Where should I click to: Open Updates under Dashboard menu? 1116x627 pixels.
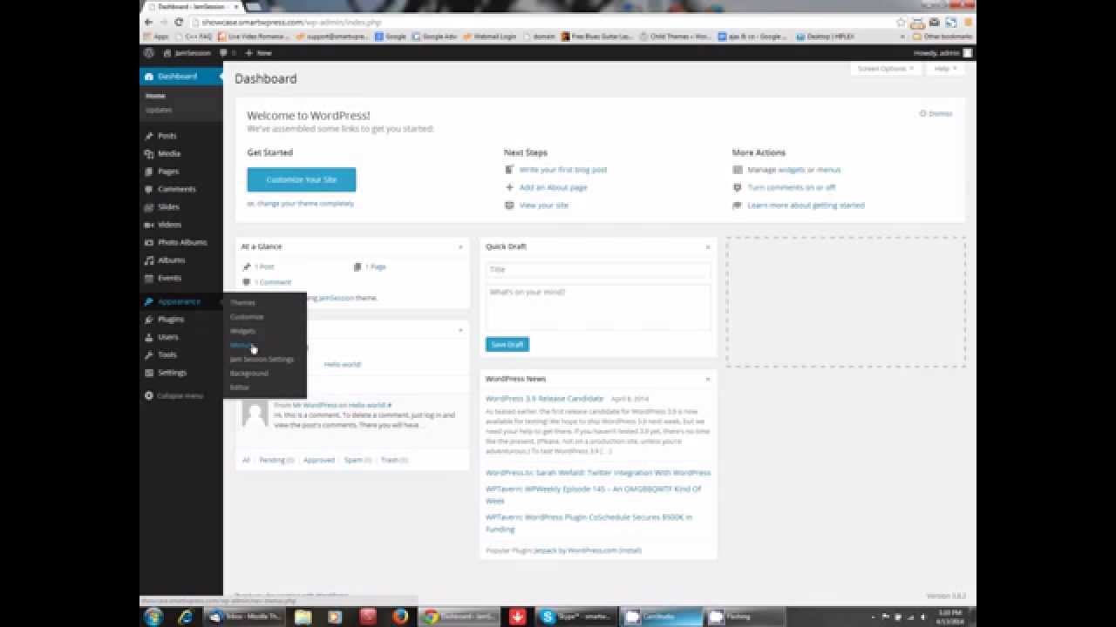tap(159, 110)
